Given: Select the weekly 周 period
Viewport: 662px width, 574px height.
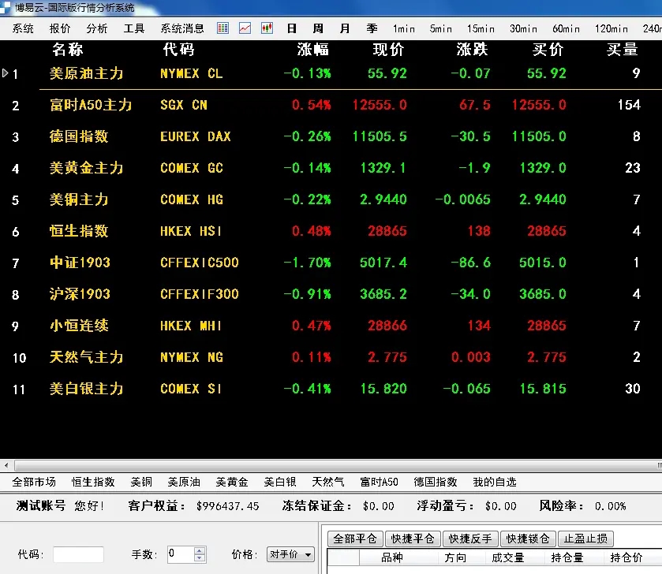Looking at the screenshot, I should [x=318, y=28].
